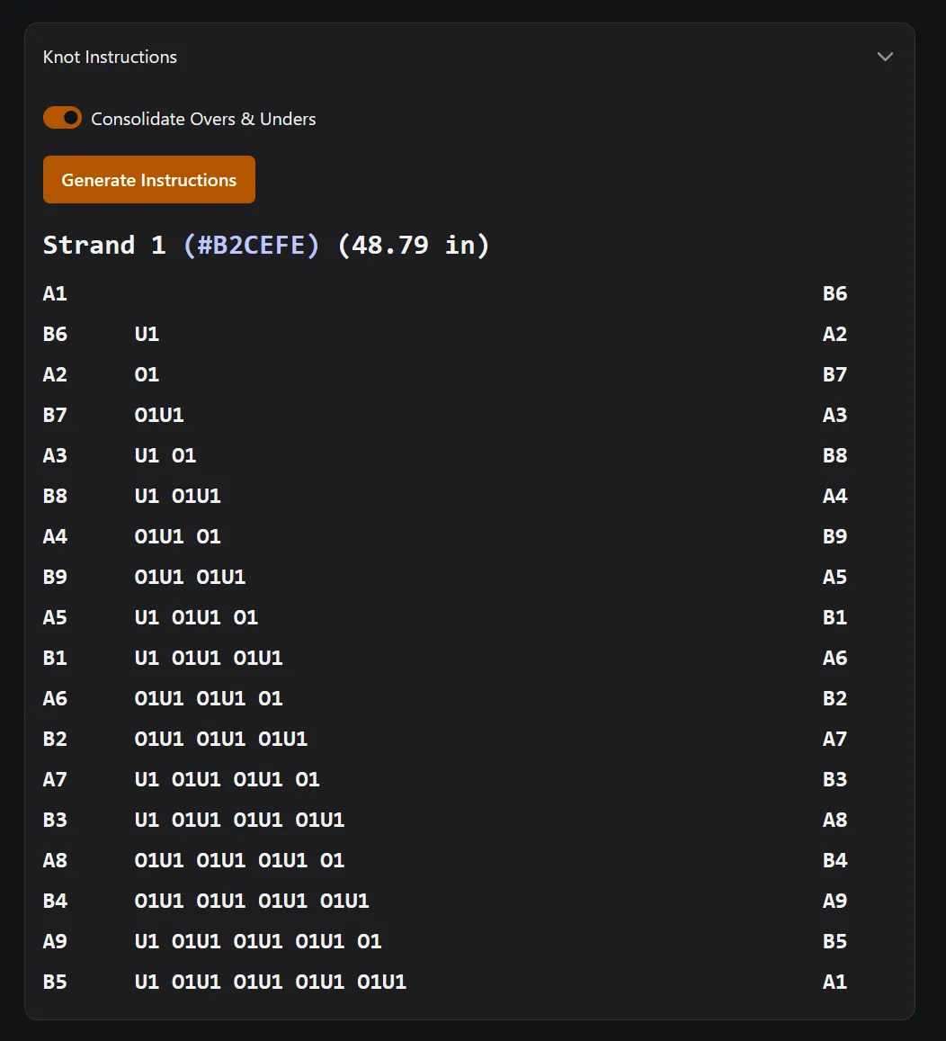Click the U1 step in the B6 row

point(147,334)
